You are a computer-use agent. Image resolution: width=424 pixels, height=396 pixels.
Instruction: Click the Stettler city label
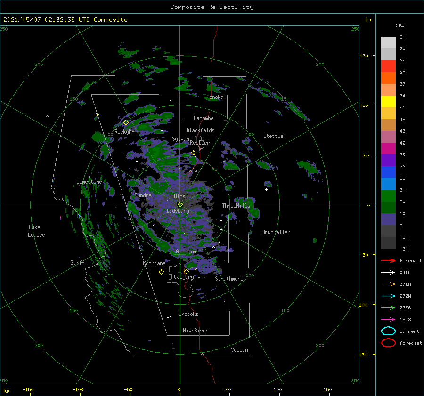(x=275, y=136)
